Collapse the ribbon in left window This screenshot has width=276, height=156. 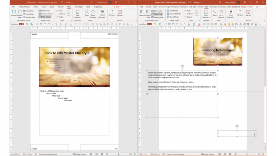(x=136, y=21)
